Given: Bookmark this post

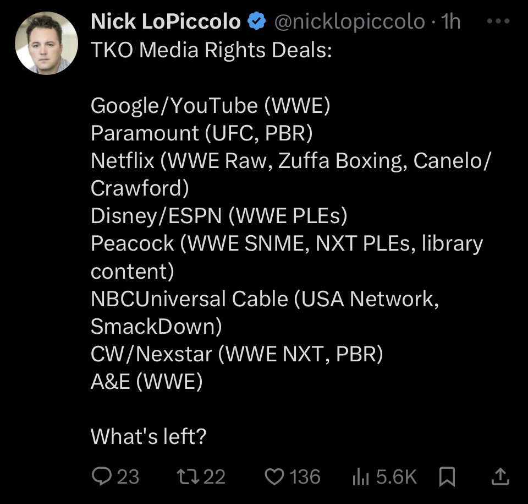Looking at the screenshot, I should click(x=448, y=477).
